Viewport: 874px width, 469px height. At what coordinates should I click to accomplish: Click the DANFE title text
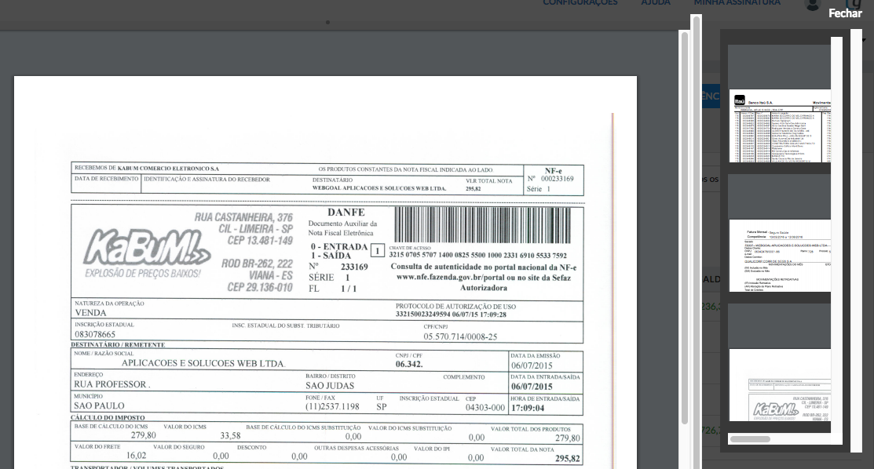click(346, 213)
